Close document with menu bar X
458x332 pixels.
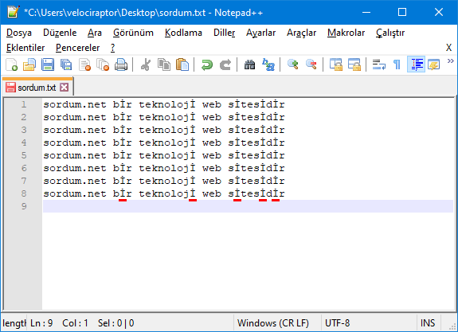click(448, 48)
